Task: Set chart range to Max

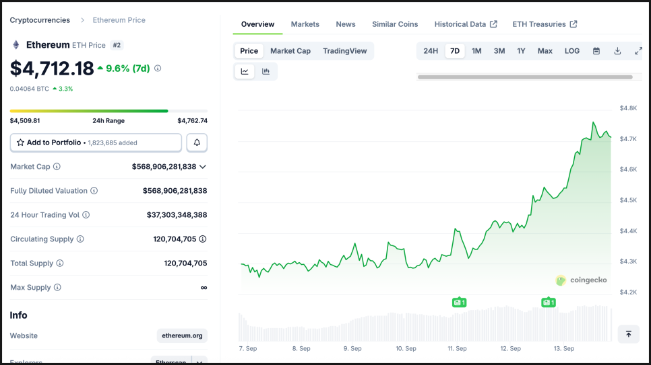Action: pos(545,51)
